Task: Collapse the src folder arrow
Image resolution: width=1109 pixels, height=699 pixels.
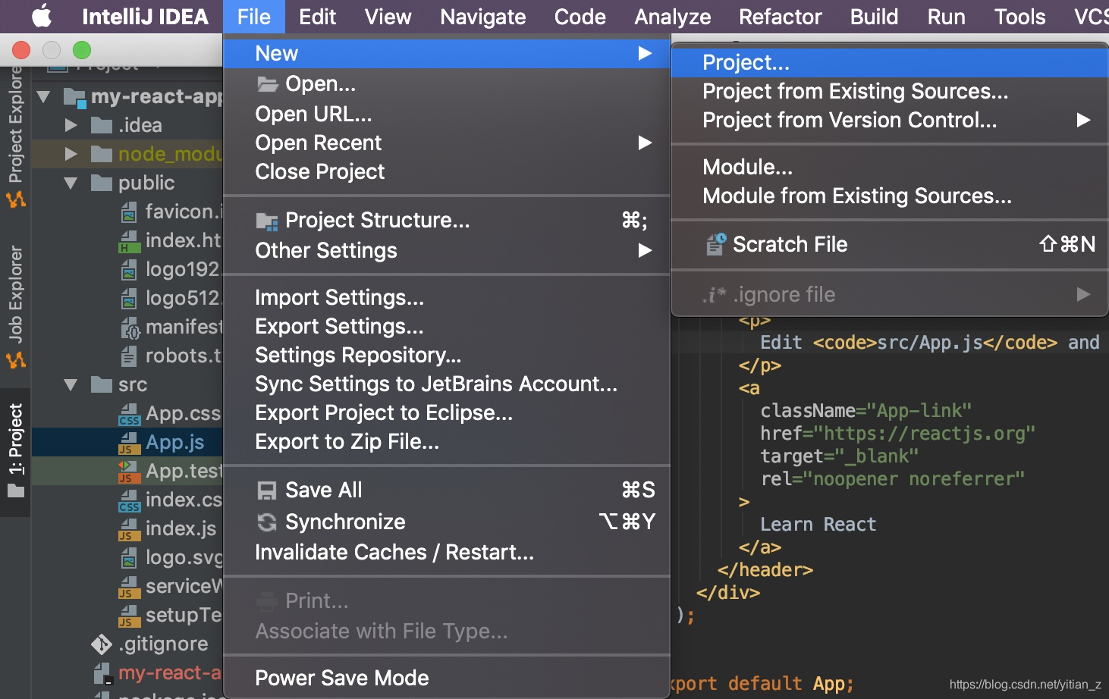Action: [71, 384]
